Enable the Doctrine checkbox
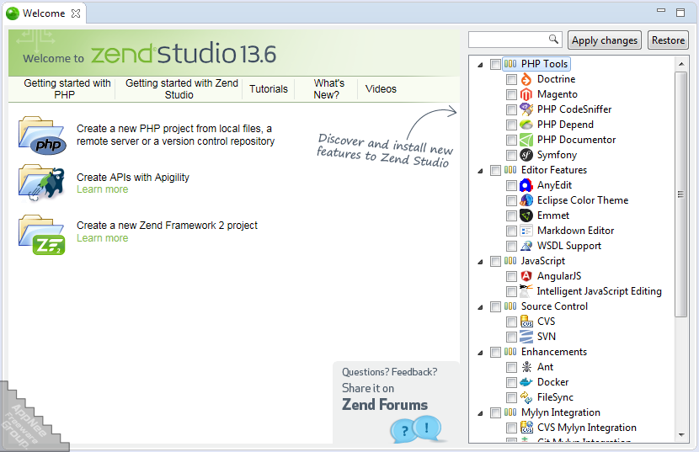This screenshot has height=452, width=699. tap(511, 80)
